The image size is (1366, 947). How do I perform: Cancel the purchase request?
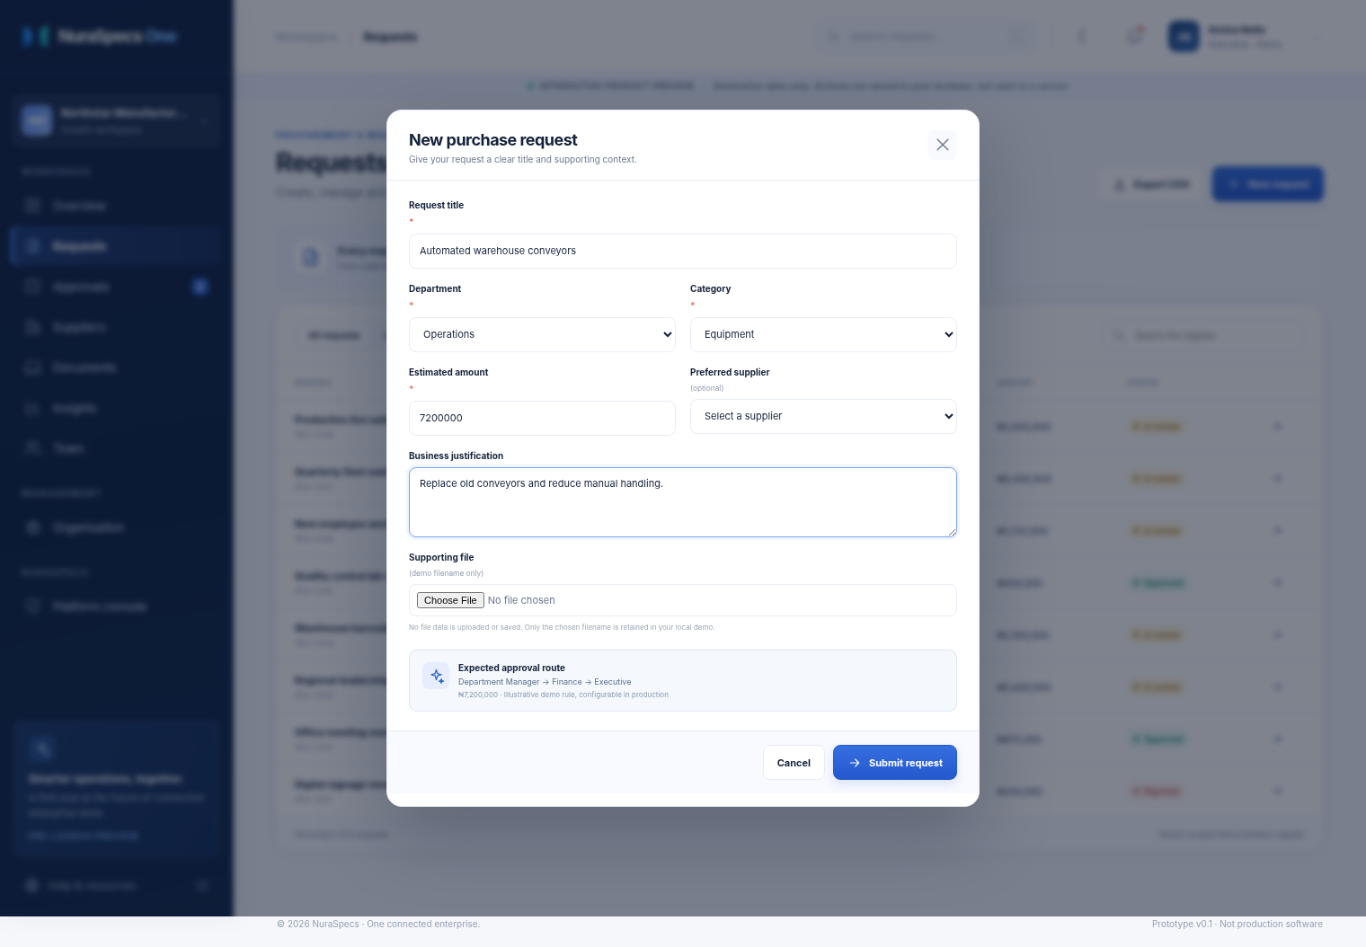click(x=794, y=763)
